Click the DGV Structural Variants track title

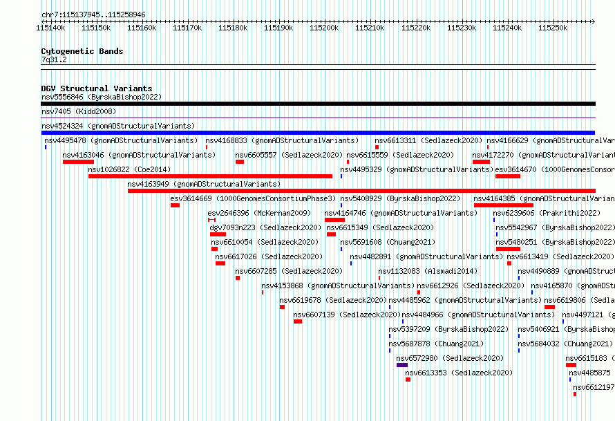coord(97,88)
